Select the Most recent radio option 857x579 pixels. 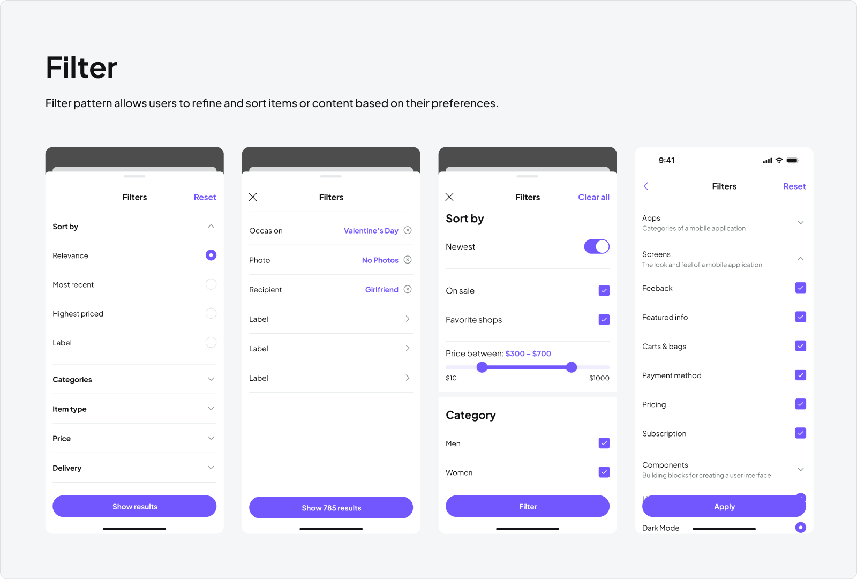click(x=211, y=284)
